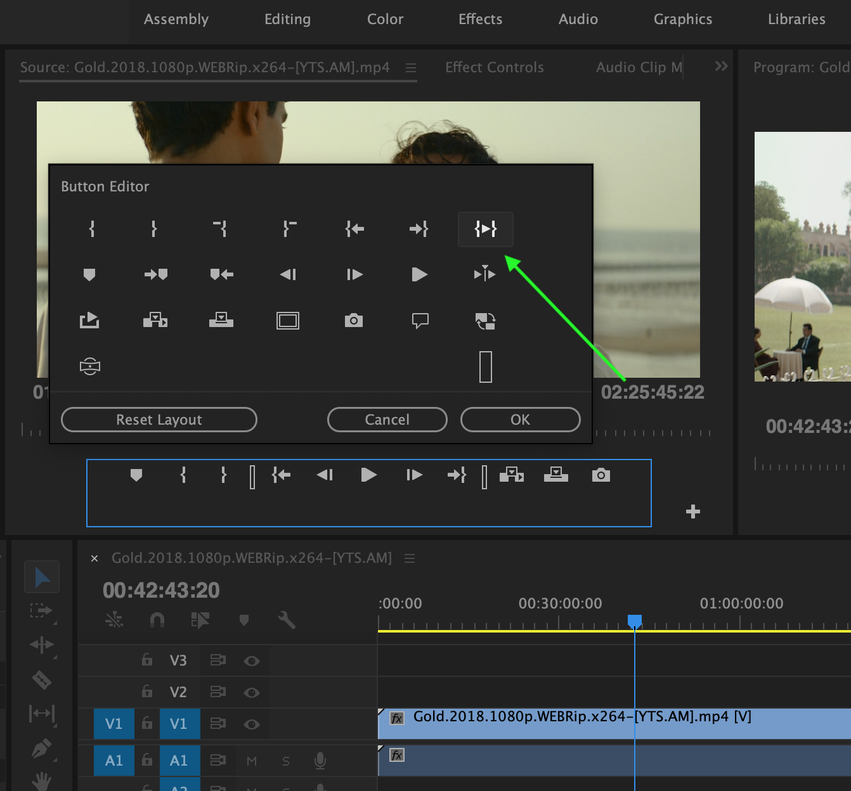Switch to Graphics workspace
Image resolution: width=851 pixels, height=791 pixels.
[x=683, y=19]
